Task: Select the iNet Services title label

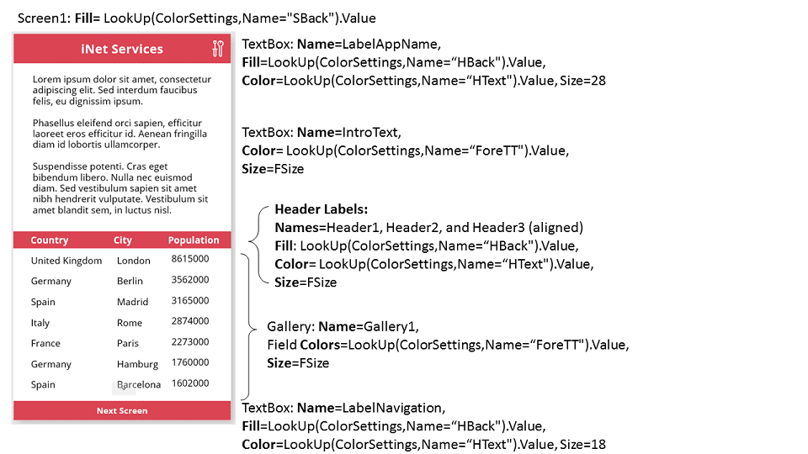Action: click(122, 49)
